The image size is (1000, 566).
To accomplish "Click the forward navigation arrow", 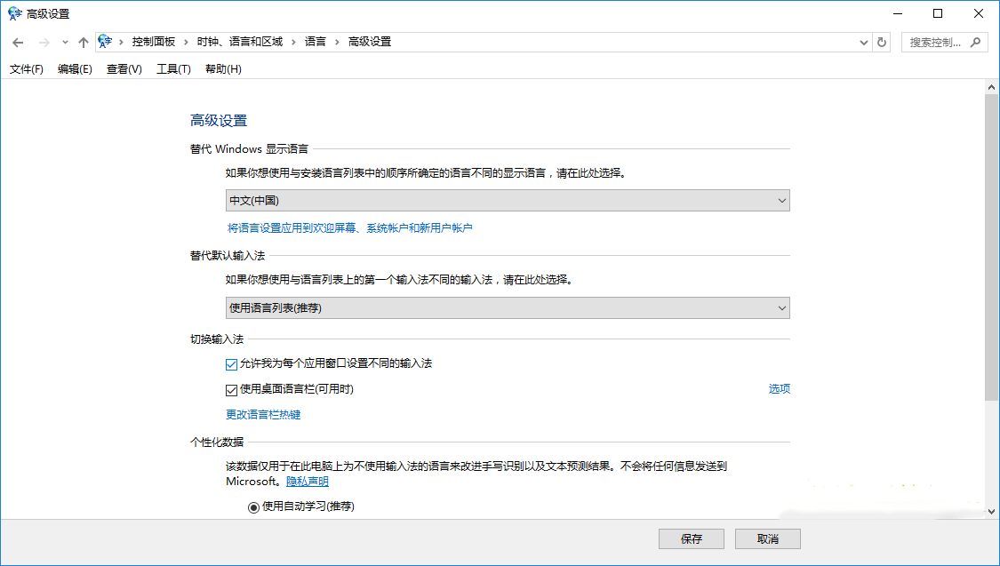I will pyautogui.click(x=44, y=42).
